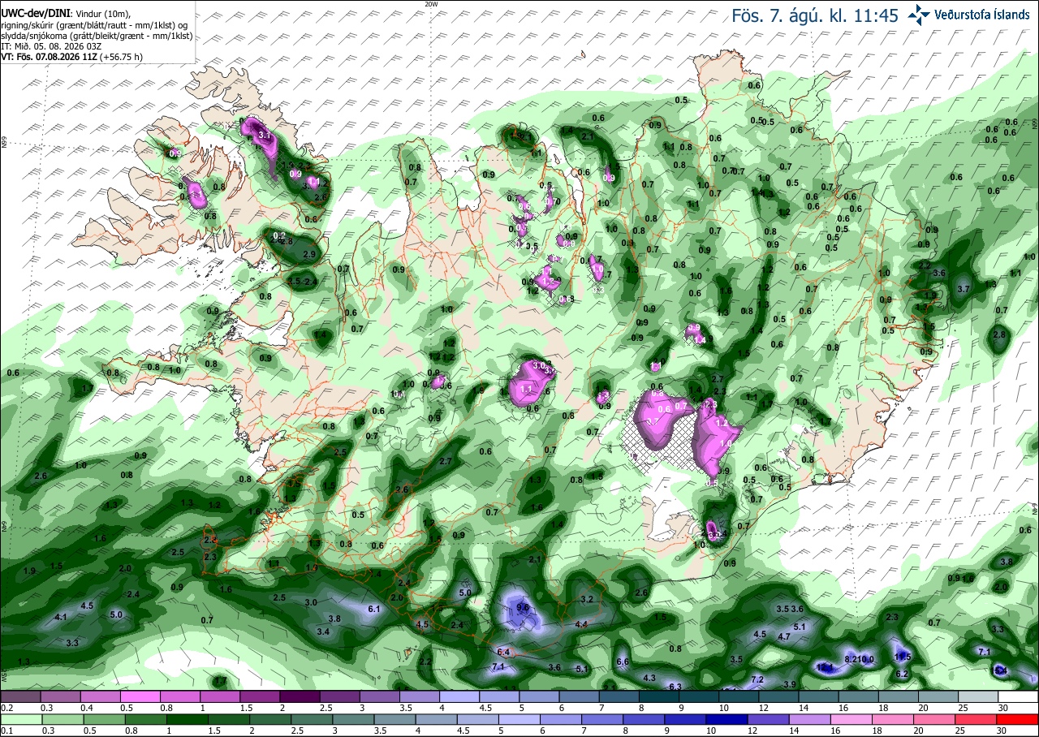Viewport: 1039px width, 737px height.
Task: Click the 6.1 precipitation value off the southwest coast
Action: point(374,609)
